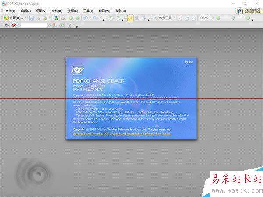Open the 文档(D) menu

coord(57,11)
